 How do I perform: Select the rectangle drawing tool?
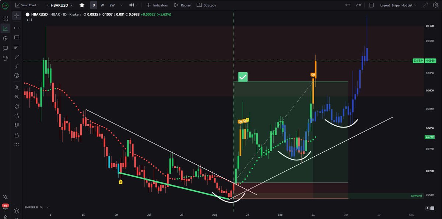click(17, 38)
